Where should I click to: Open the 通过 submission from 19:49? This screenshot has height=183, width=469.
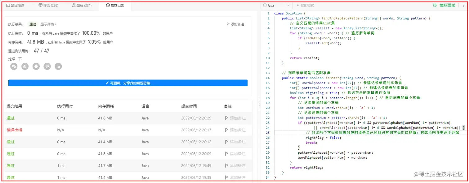pyautogui.click(x=11, y=166)
